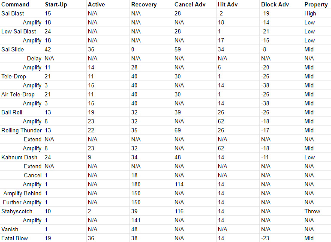
Task: Click the Low Sai Blast cell
Action: coord(21,31)
